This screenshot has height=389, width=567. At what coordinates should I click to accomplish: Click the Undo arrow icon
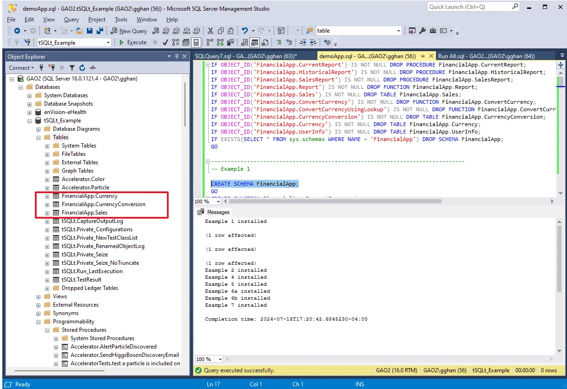tap(245, 31)
